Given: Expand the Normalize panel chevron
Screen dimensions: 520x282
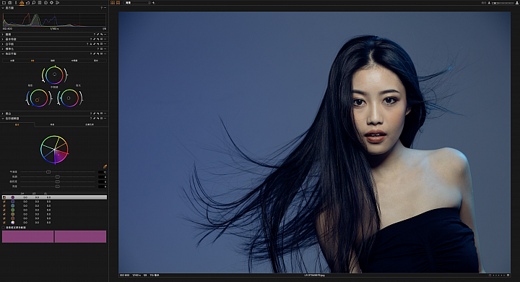Looking at the screenshot, I should 2,49.
